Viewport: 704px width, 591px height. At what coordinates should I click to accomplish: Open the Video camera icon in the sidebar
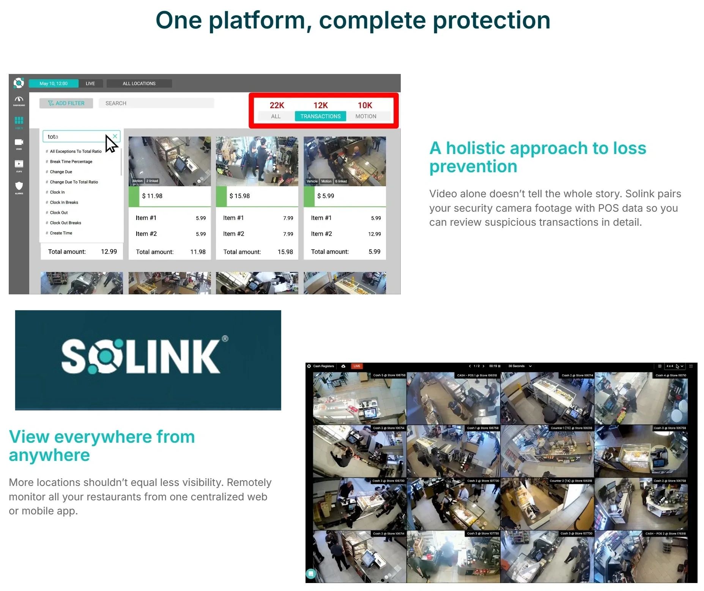tap(19, 143)
